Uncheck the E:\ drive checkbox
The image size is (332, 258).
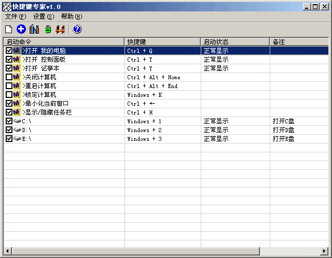point(9,139)
